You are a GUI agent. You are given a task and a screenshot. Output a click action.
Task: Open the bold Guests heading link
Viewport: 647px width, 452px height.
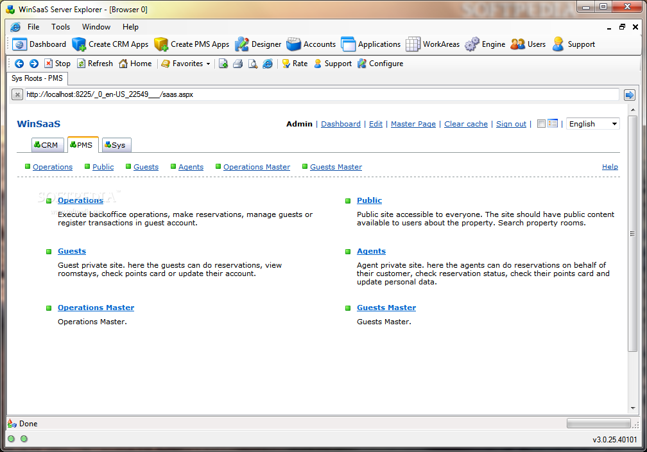(72, 251)
